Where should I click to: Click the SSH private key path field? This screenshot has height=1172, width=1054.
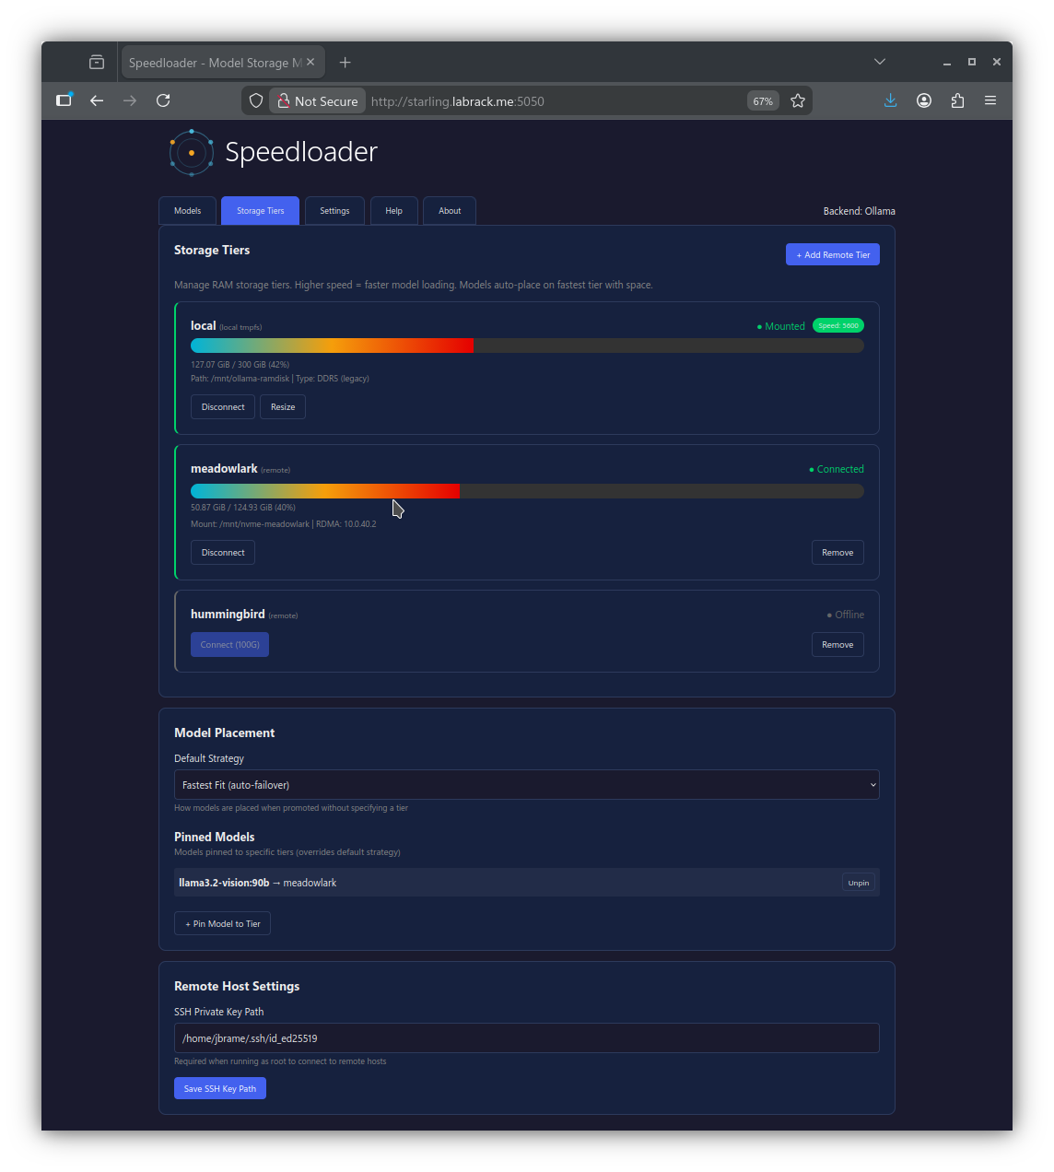[x=526, y=1037]
